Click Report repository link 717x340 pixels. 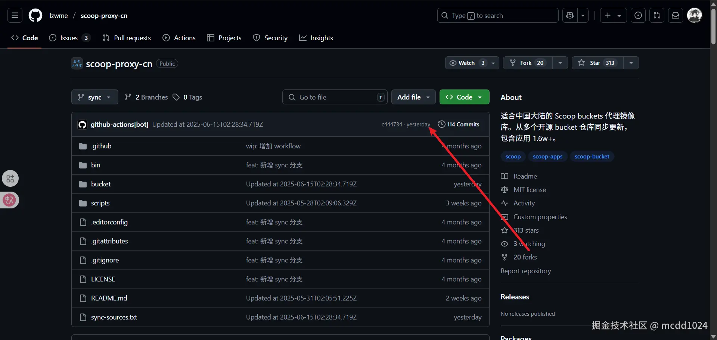[x=526, y=271]
